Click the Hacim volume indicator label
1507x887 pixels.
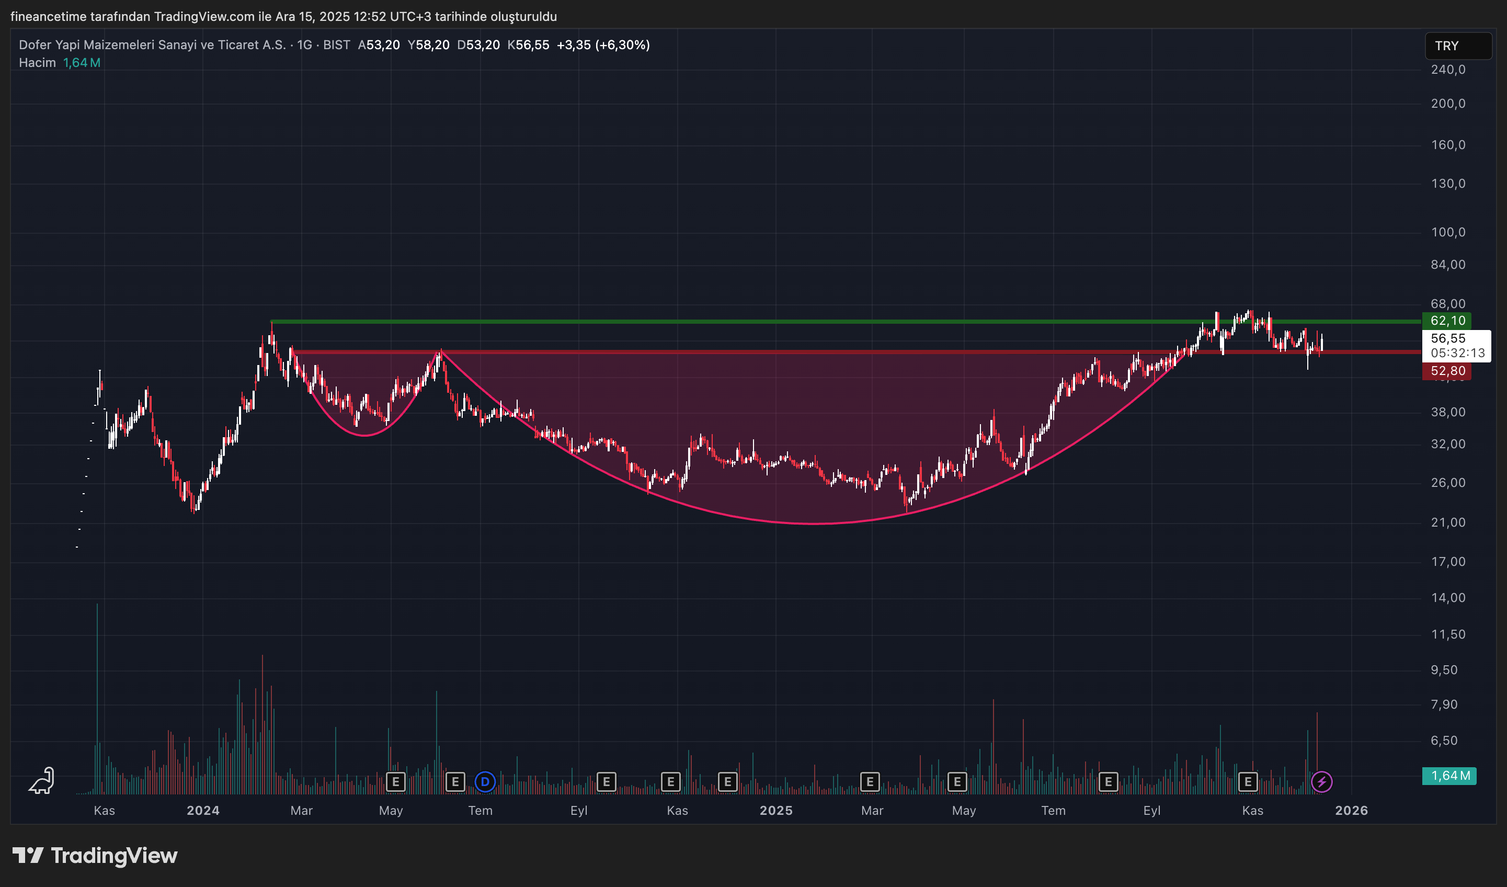pos(37,63)
